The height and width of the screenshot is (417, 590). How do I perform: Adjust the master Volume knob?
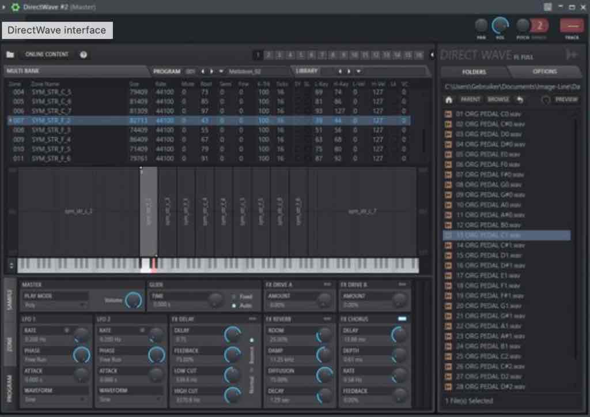(134, 300)
